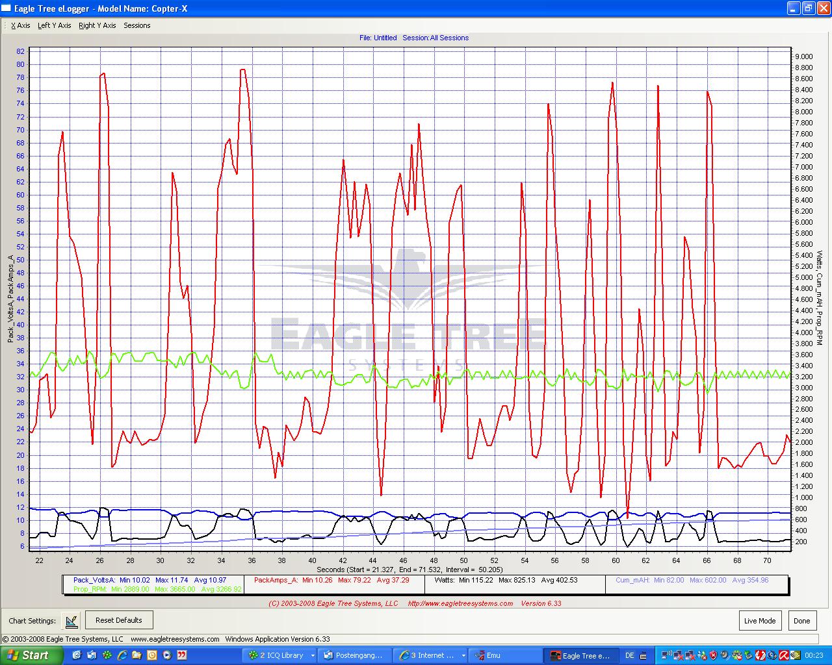832x665 pixels.
Task: Click the Avira red umbrella tray icon
Action: [x=784, y=656]
